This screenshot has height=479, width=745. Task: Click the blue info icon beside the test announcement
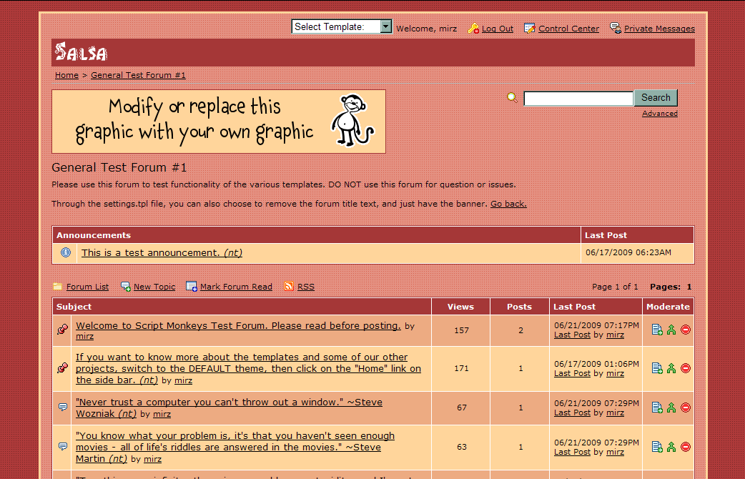click(x=66, y=252)
